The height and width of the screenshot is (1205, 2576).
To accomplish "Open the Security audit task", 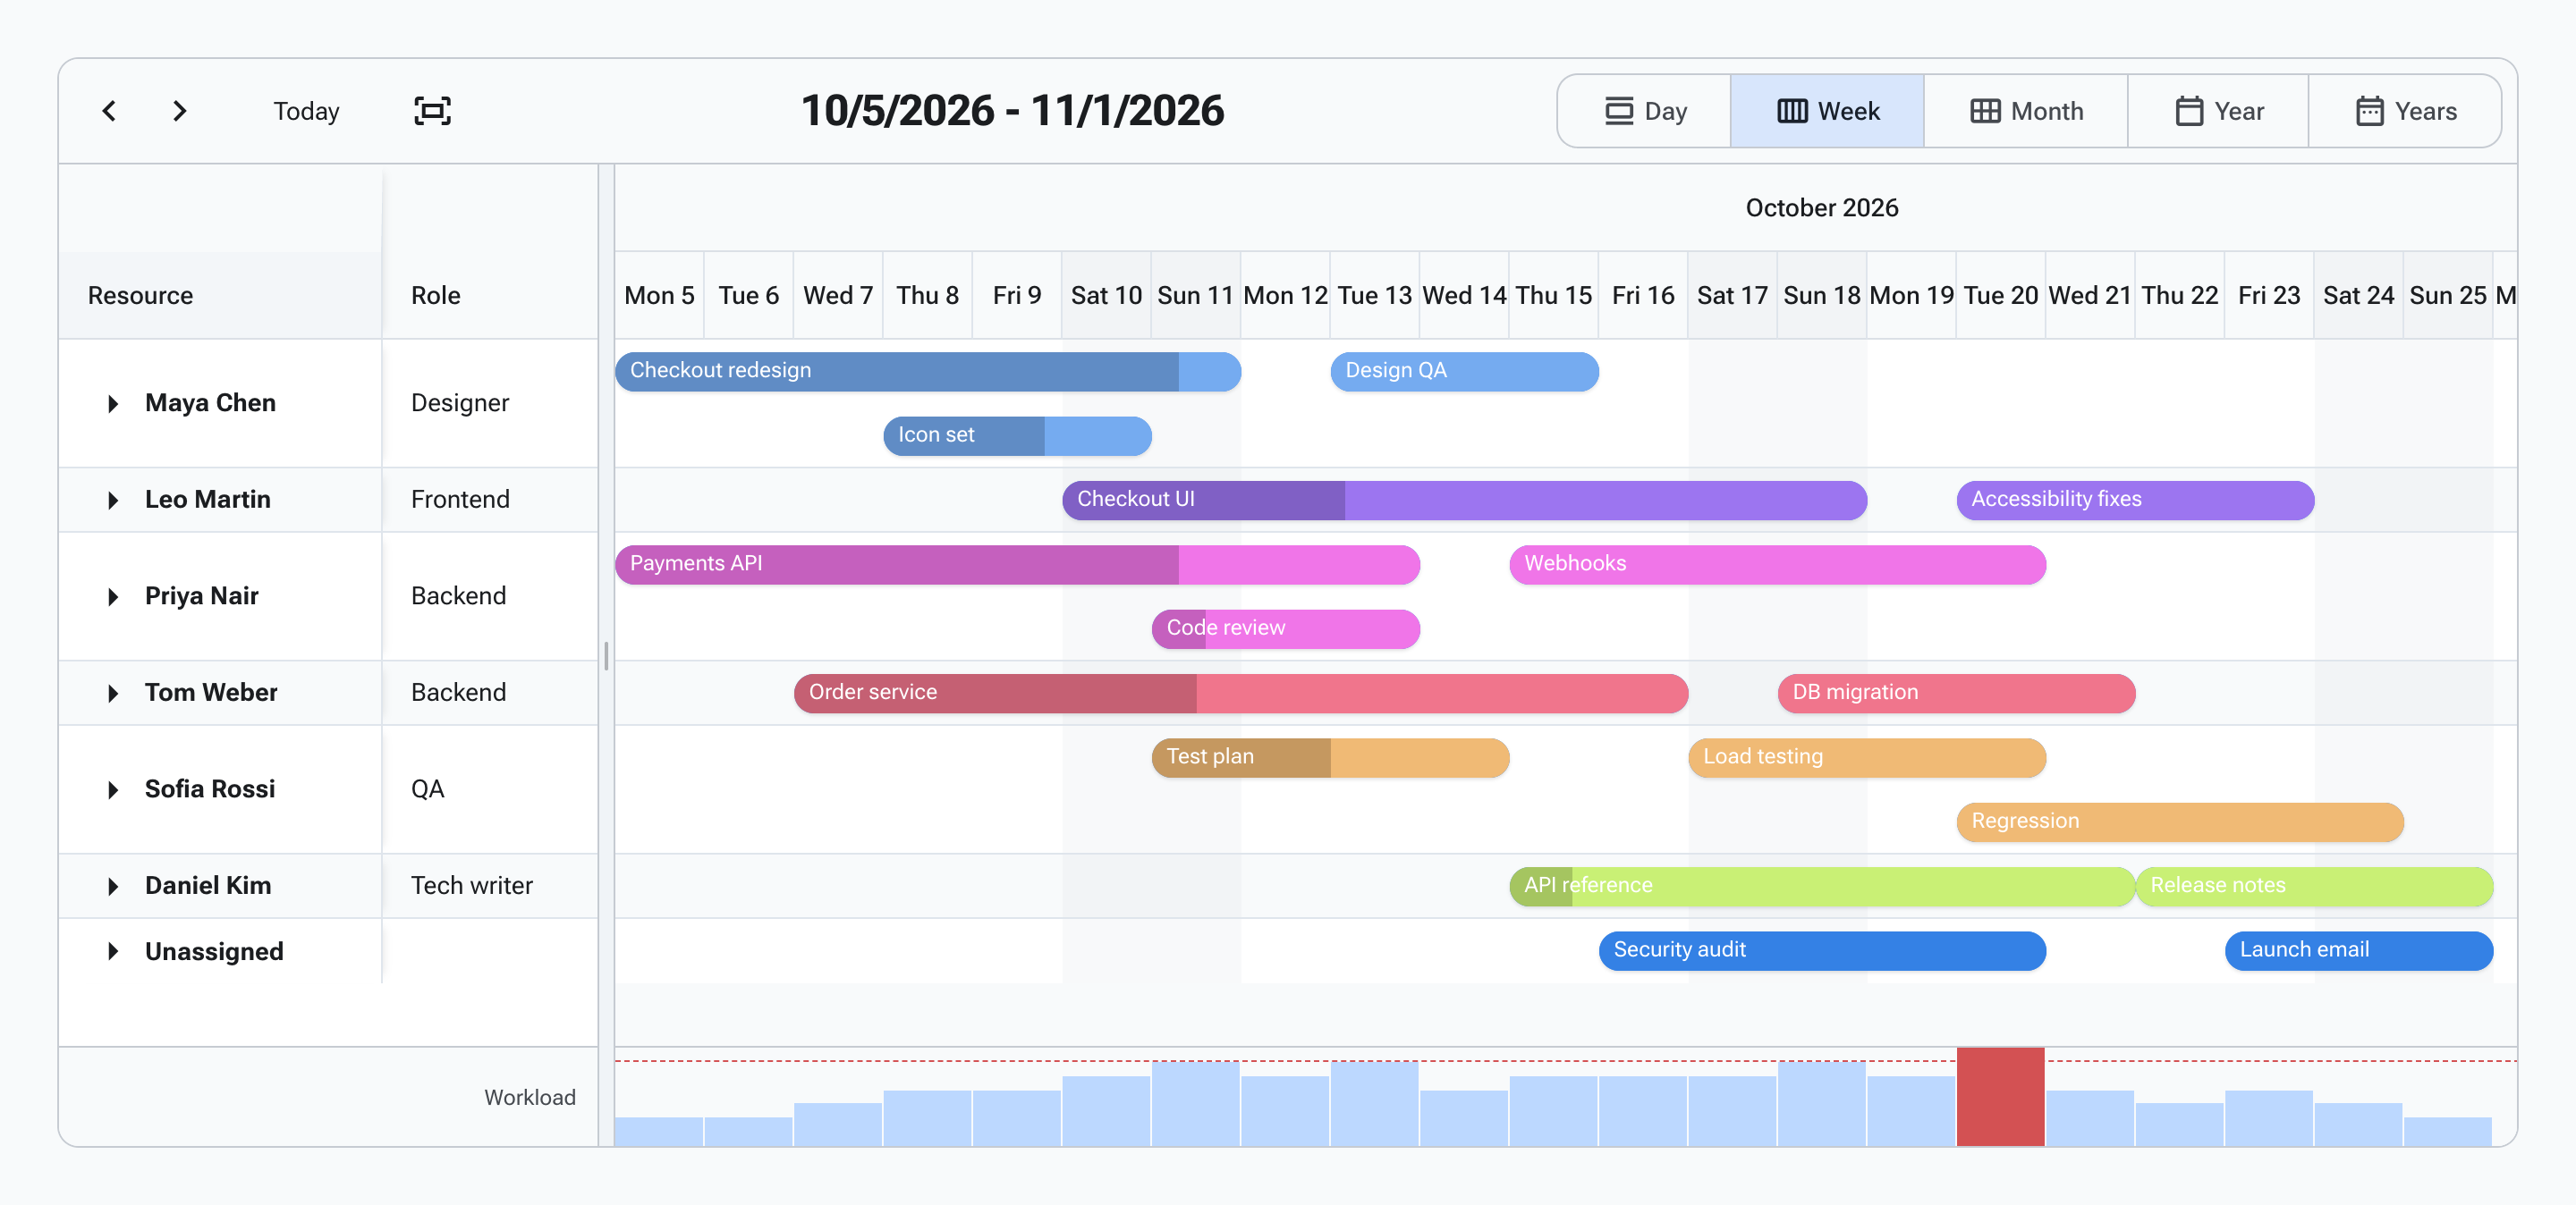I will click(x=1822, y=951).
